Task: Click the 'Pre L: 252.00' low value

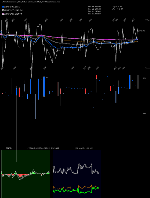Action: (94, 11)
